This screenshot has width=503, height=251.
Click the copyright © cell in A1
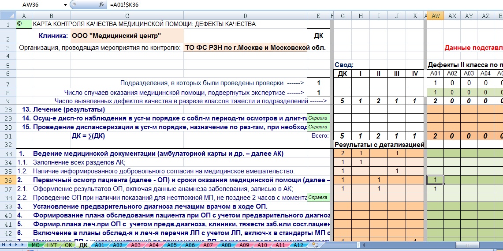pos(24,24)
